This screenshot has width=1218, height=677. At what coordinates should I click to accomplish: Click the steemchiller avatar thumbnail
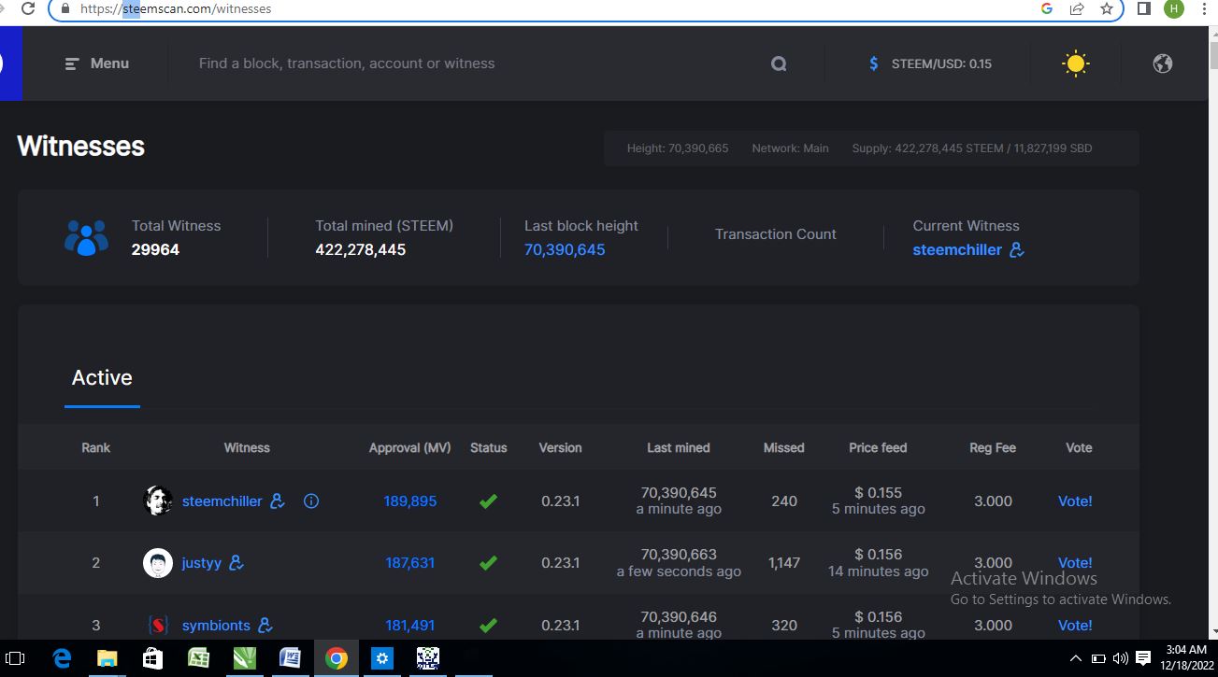[158, 501]
